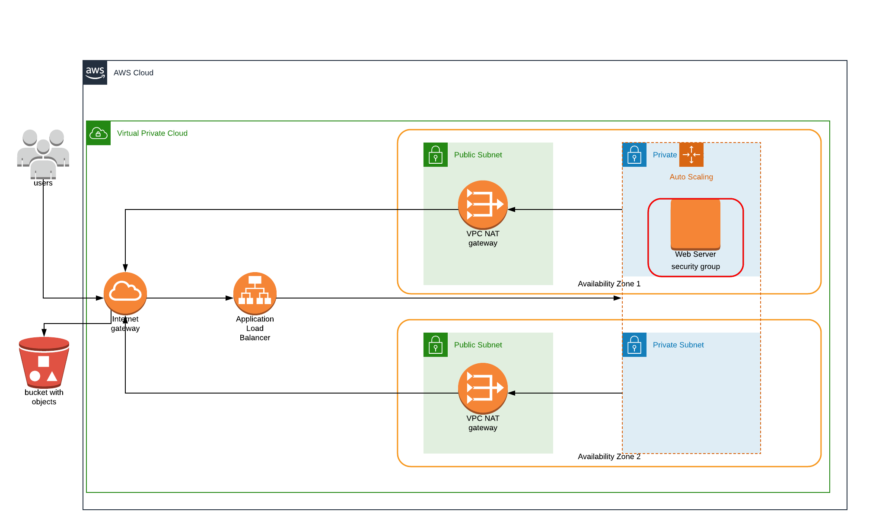Click the AWS Cloud logo icon

tap(95, 73)
